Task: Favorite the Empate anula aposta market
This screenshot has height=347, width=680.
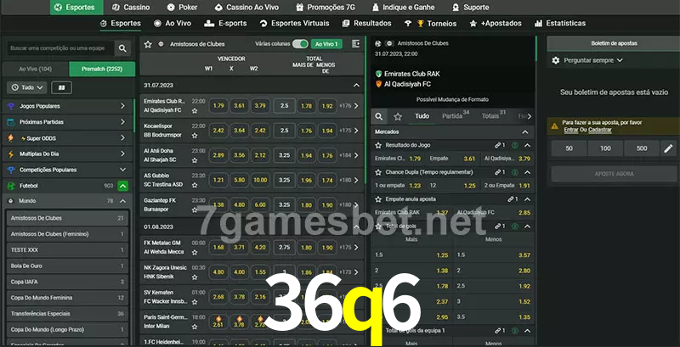Action: (378, 199)
